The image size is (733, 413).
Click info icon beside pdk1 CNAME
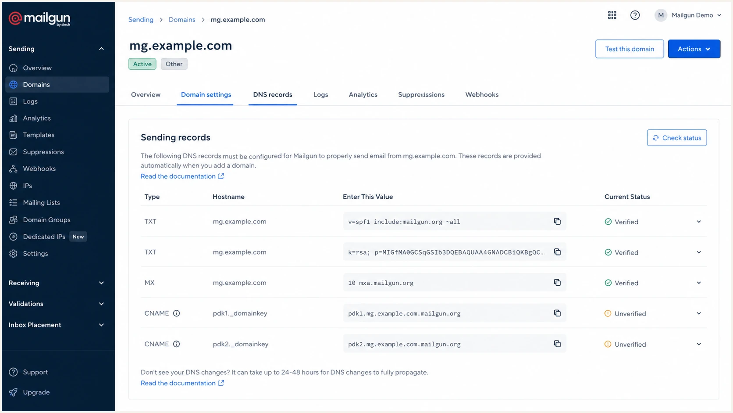(x=176, y=313)
